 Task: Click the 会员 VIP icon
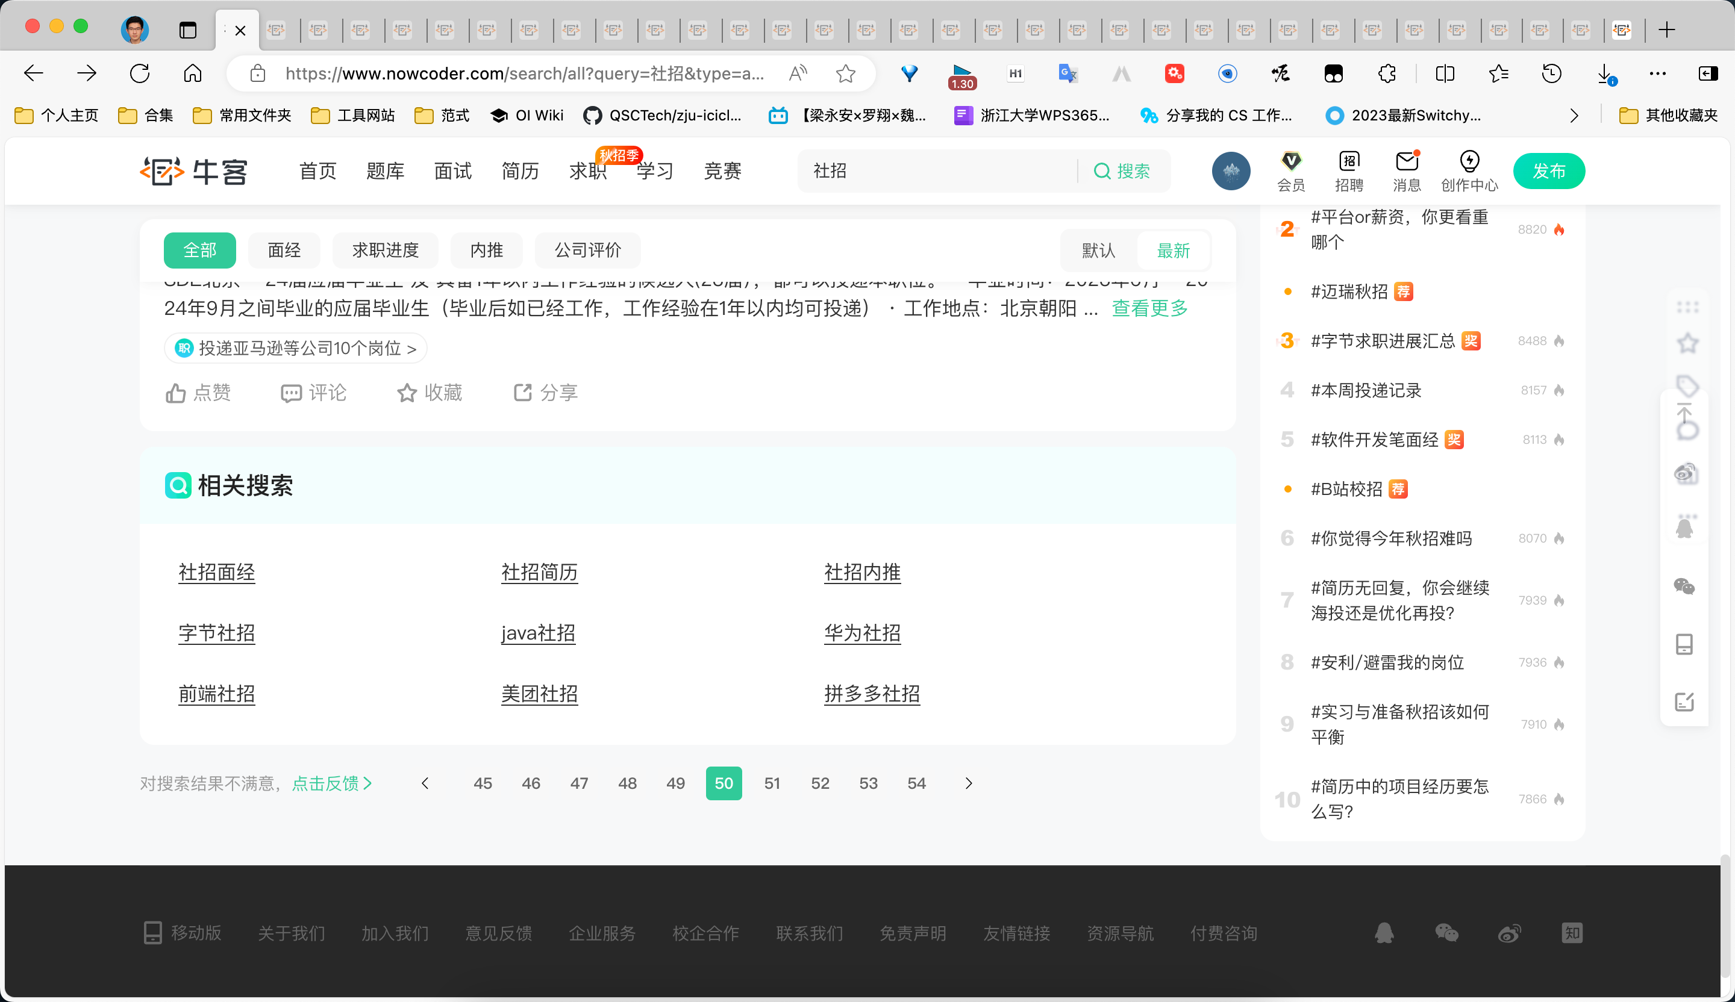(x=1291, y=162)
